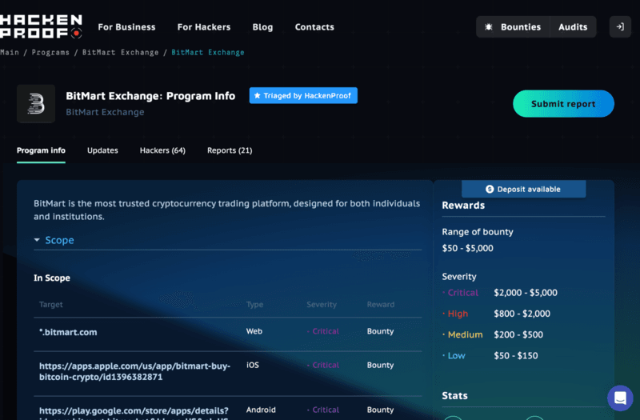The height and width of the screenshot is (420, 640).
Task: Click the $800 - $2,000 reward value
Action: pos(522,314)
